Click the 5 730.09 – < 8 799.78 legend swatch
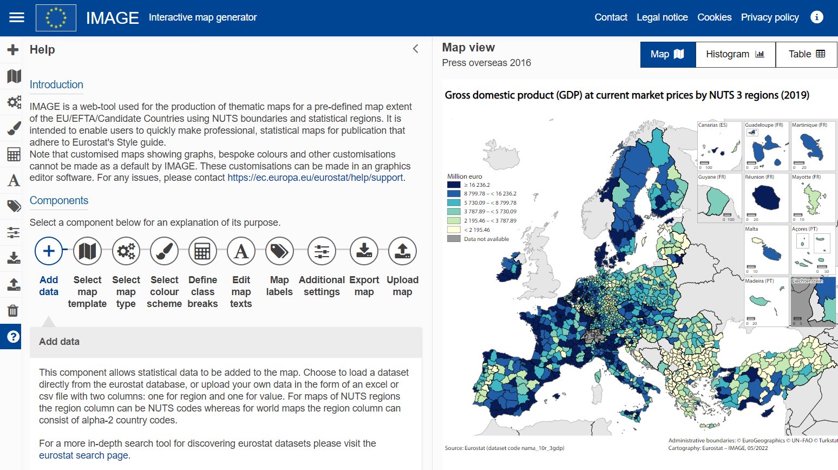Viewport: 838px width, 470px height. click(x=454, y=203)
